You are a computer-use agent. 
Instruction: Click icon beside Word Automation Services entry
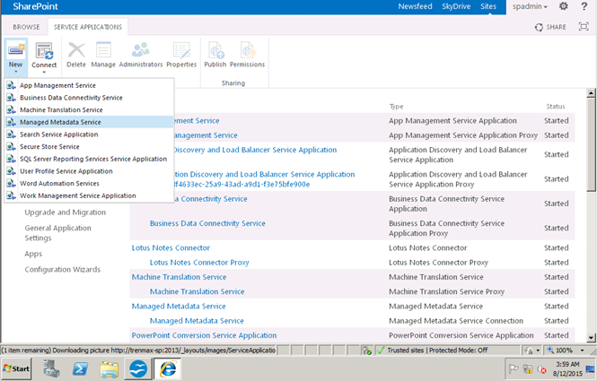[x=12, y=183]
